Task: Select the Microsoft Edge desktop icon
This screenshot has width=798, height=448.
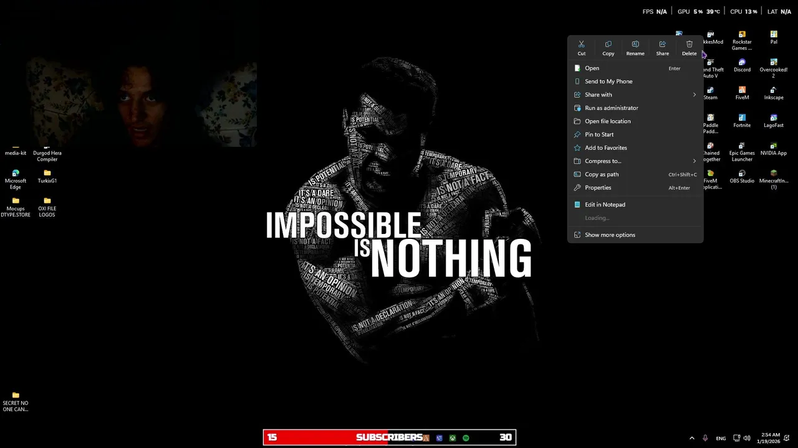Action: (16, 179)
